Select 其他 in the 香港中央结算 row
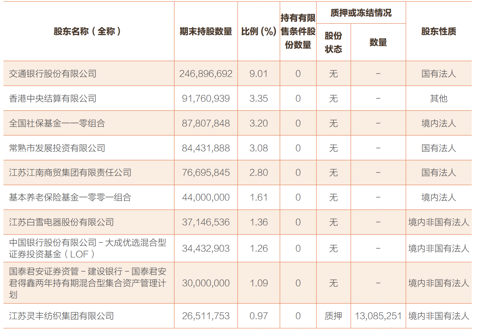Screen dimensions: 478x332 pos(439,99)
